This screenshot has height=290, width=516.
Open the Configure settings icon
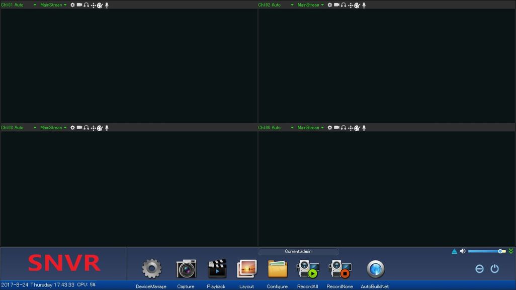[x=277, y=269]
